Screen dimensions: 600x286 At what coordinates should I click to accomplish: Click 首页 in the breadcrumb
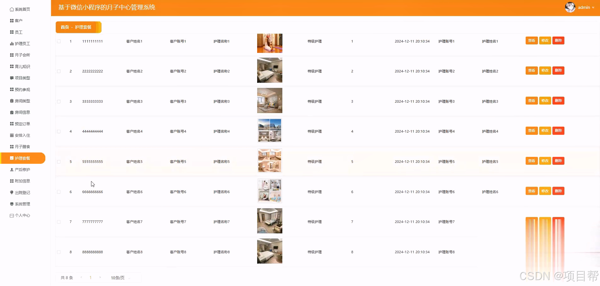tap(65, 27)
